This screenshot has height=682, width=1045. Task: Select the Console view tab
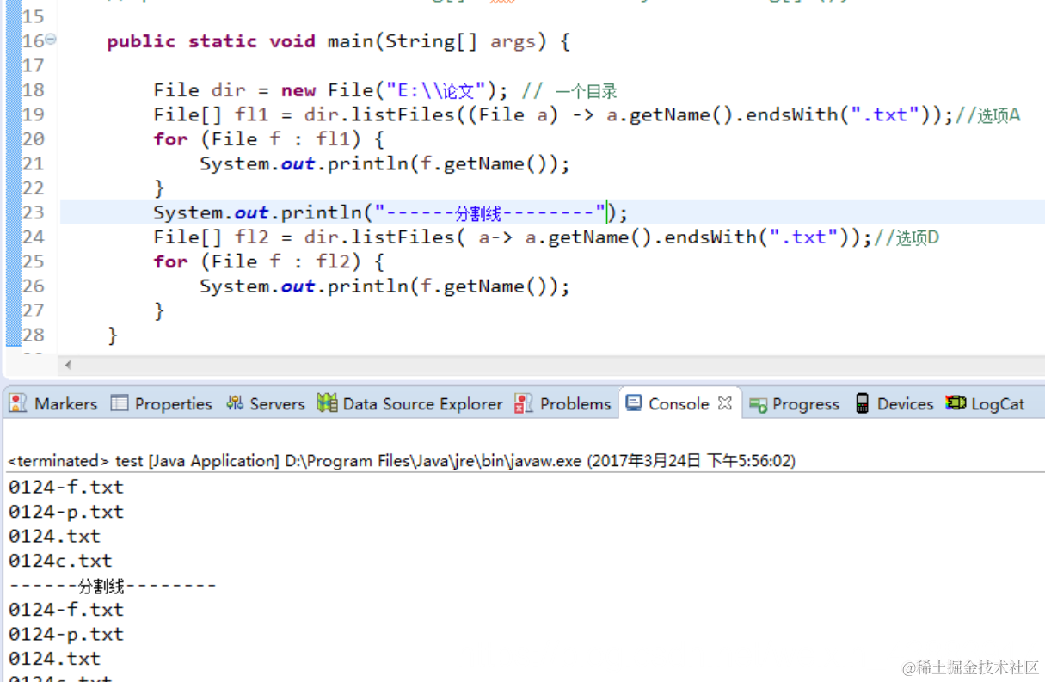pyautogui.click(x=667, y=403)
